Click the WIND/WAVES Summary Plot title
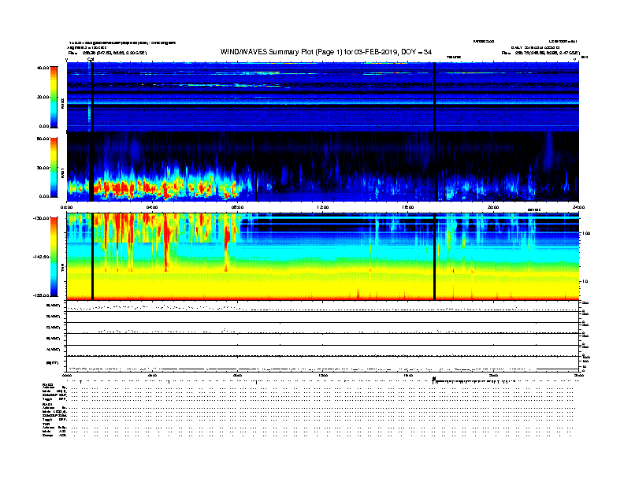The image size is (624, 482). coord(326,52)
